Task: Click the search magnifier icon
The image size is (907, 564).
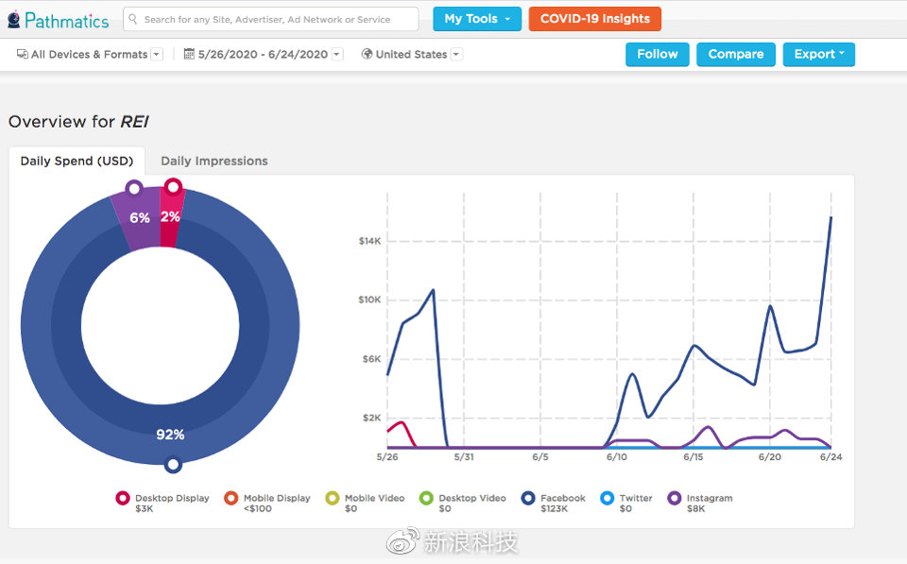Action: 133,19
